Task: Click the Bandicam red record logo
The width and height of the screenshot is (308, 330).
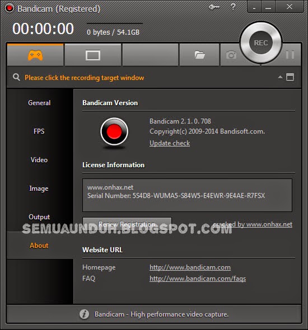Action: (114, 131)
